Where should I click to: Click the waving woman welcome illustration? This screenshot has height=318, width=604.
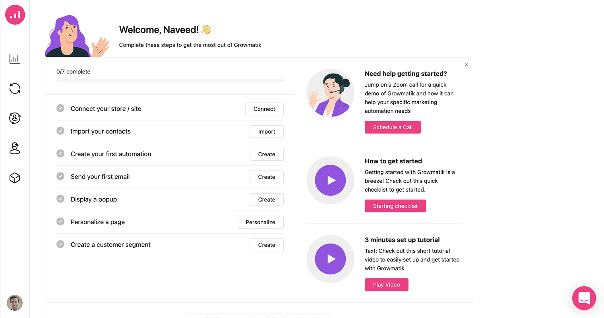coord(77,36)
